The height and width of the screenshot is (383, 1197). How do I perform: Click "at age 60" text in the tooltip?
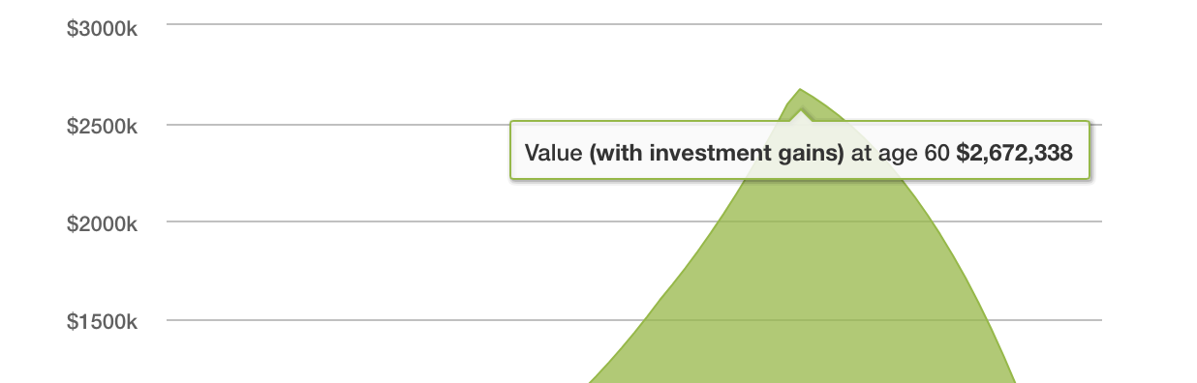point(900,152)
